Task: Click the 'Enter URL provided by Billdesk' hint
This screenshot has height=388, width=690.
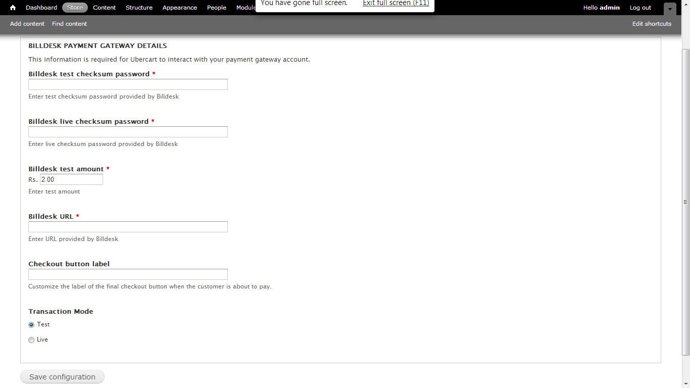Action: point(73,239)
